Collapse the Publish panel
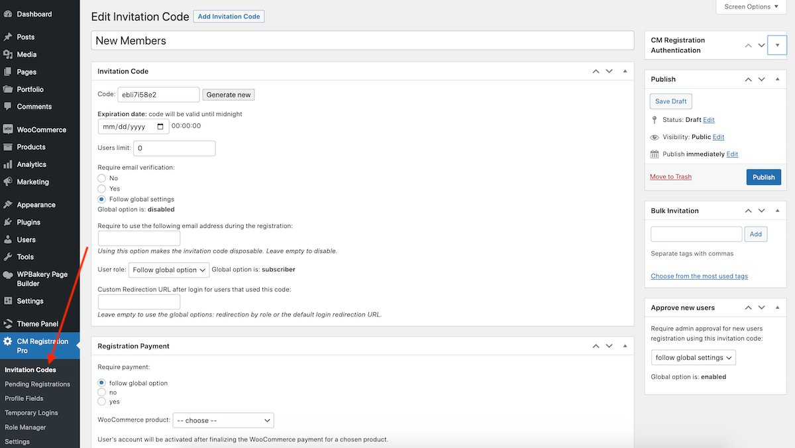This screenshot has width=795, height=448. click(777, 79)
